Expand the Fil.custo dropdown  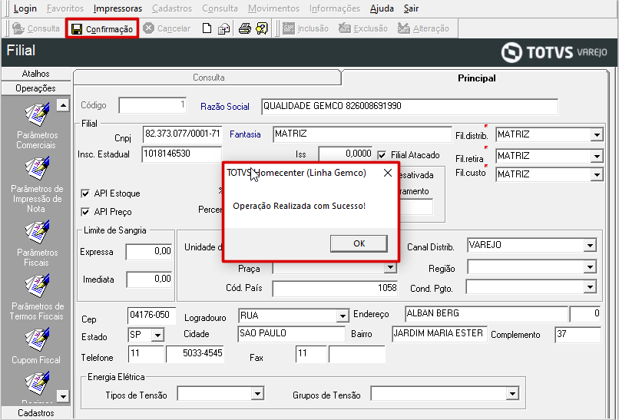point(597,174)
